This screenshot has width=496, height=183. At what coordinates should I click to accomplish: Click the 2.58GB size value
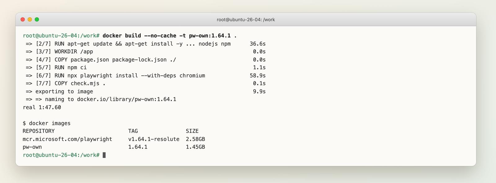[195, 139]
